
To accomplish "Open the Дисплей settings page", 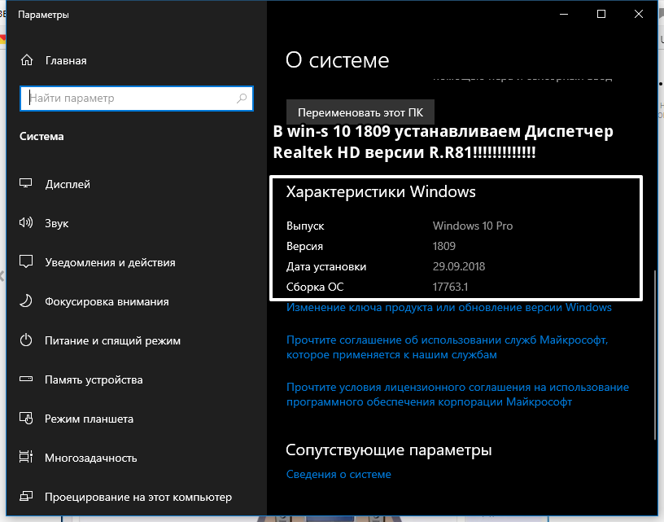I will (68, 184).
